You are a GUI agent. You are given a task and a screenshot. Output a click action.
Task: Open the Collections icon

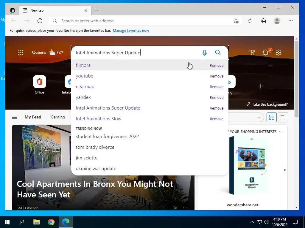coord(263,21)
